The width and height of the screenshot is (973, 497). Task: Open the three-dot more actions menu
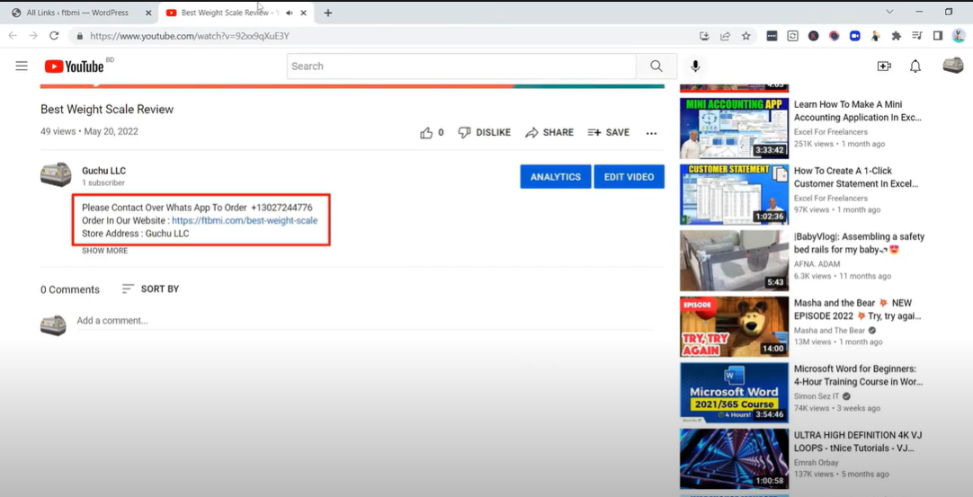pos(651,133)
